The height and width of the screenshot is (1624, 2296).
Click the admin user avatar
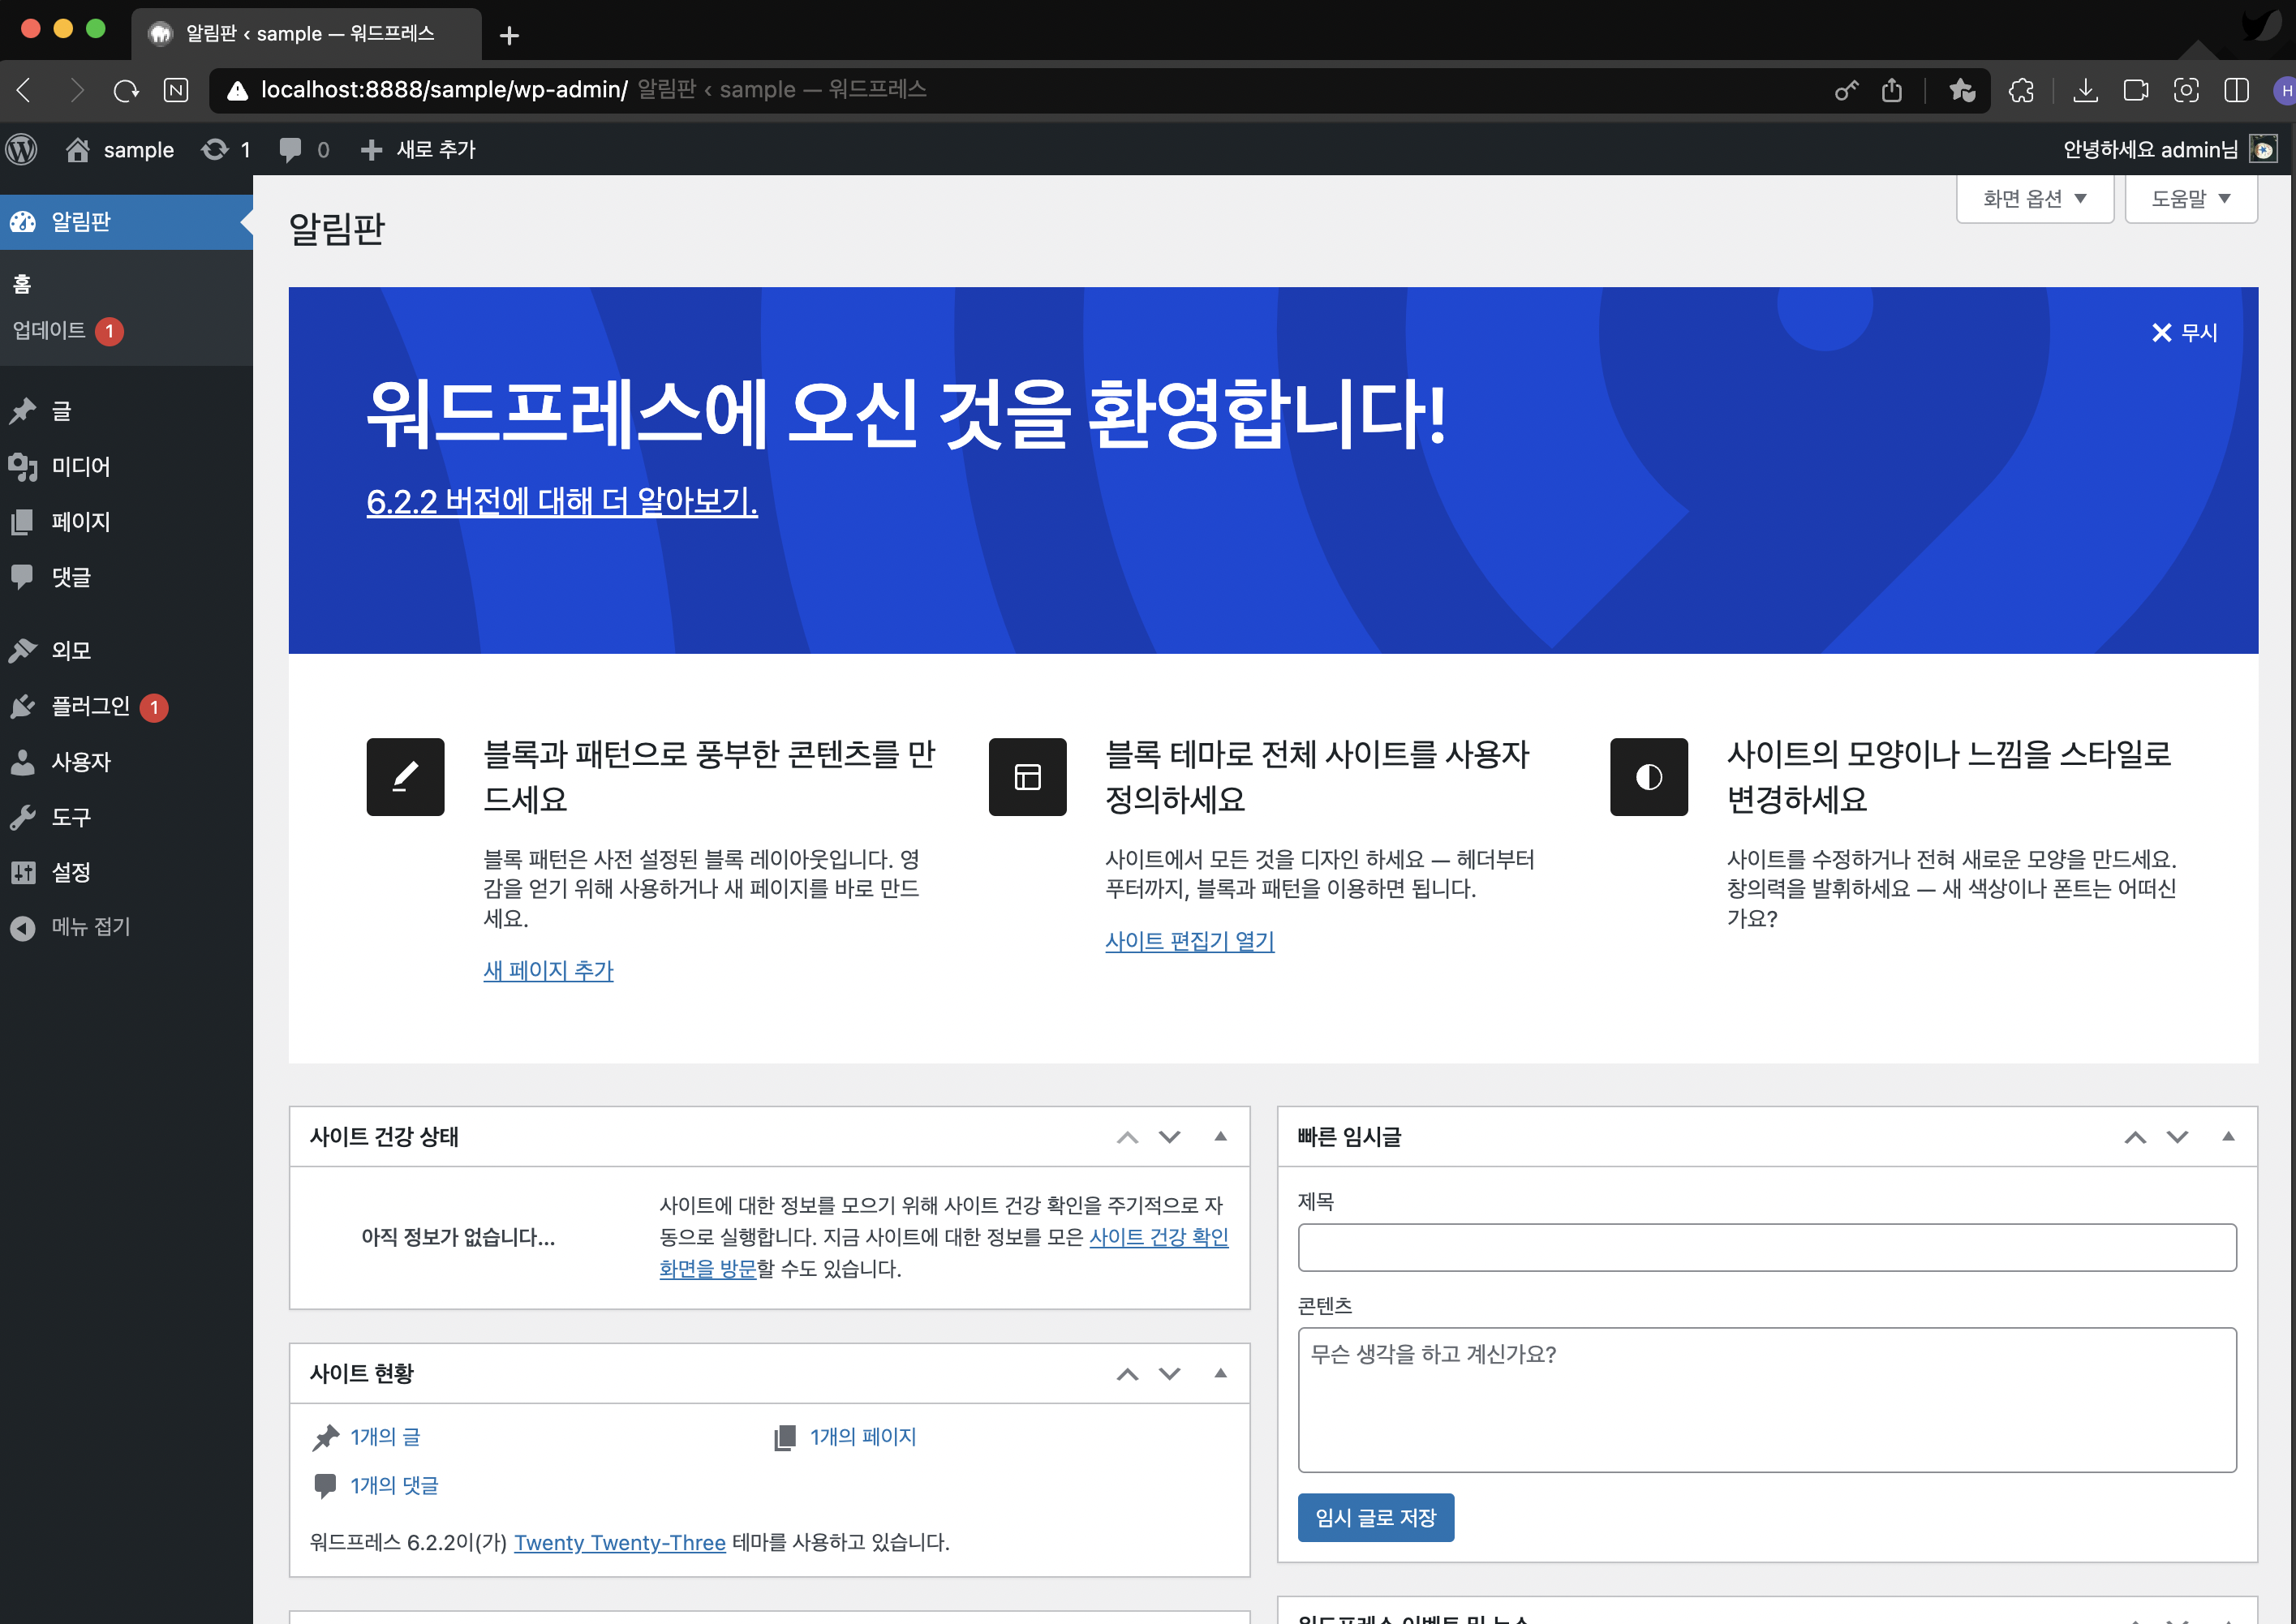(x=2263, y=150)
